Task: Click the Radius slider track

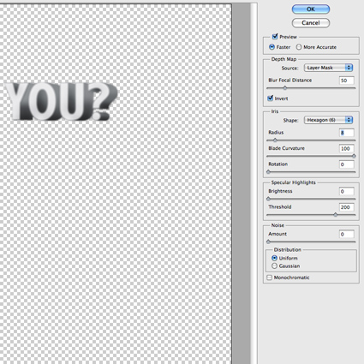Action: (311, 140)
